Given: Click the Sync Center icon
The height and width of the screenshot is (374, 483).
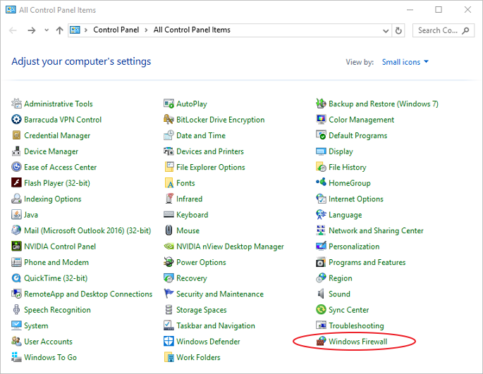Looking at the screenshot, I should coord(322,310).
